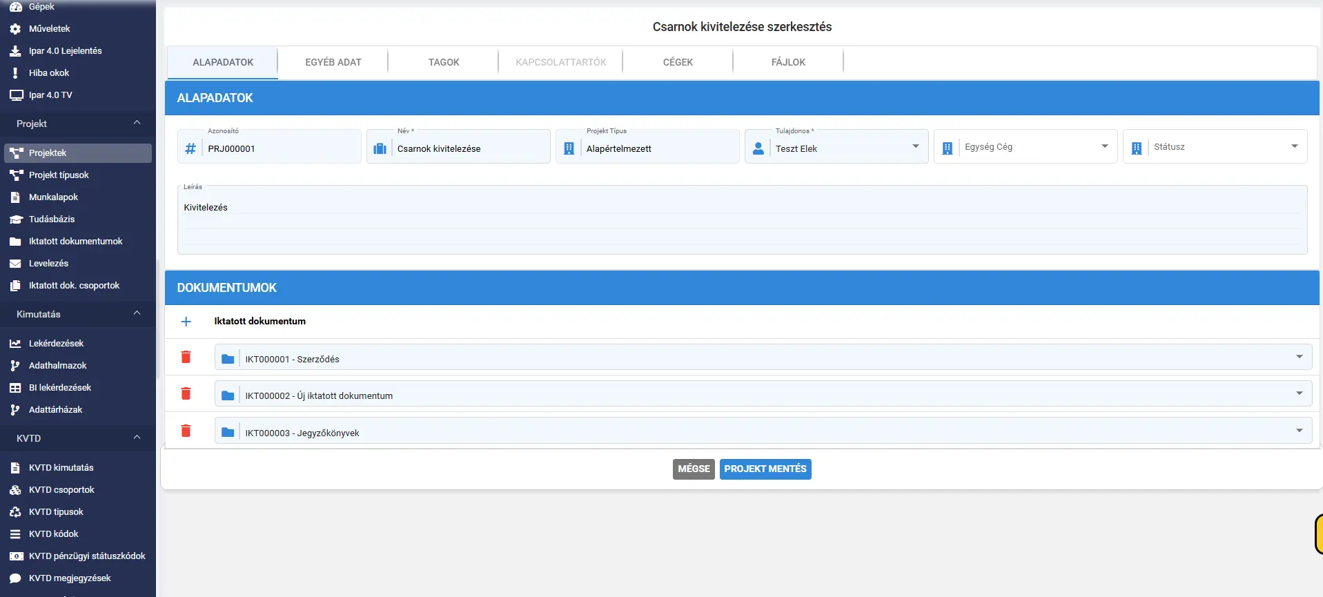Click the MÉGSE button

coord(694,469)
